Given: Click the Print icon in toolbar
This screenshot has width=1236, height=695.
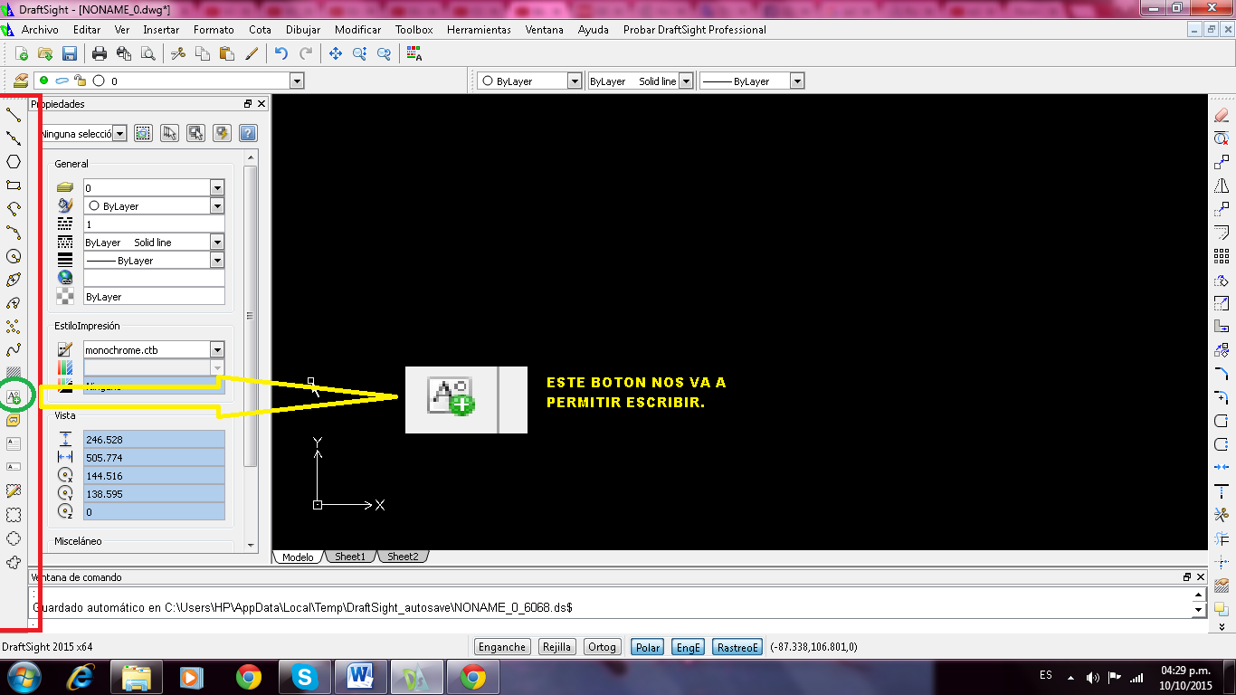Looking at the screenshot, I should (x=100, y=54).
